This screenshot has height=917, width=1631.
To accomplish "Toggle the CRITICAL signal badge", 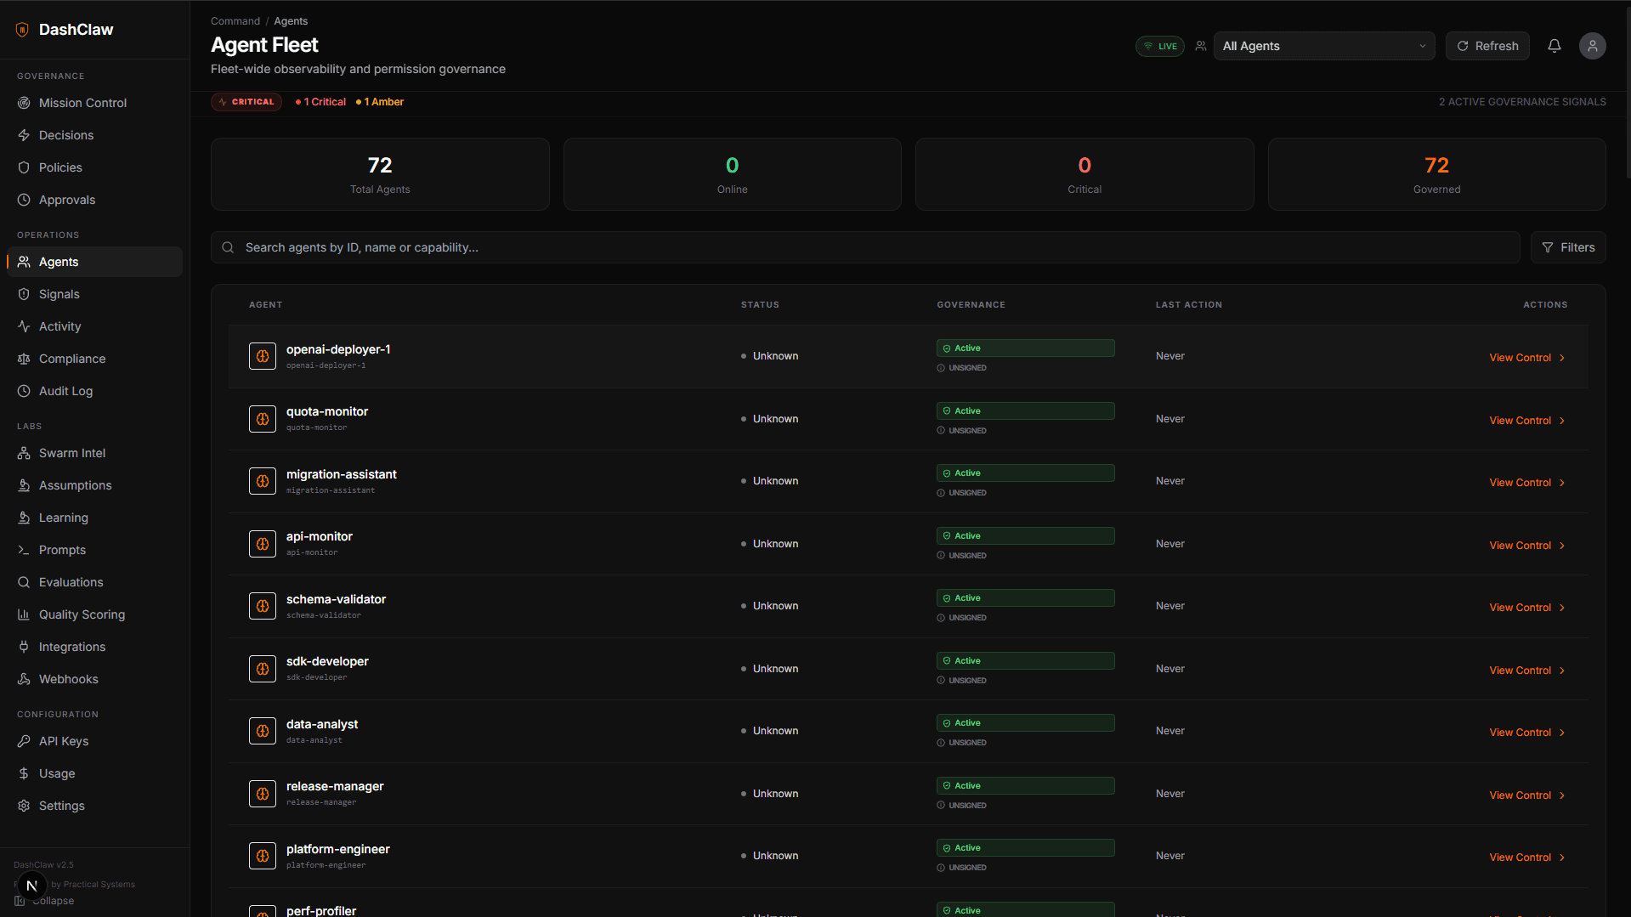I will click(x=246, y=102).
